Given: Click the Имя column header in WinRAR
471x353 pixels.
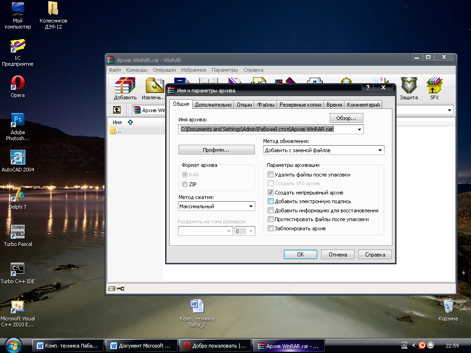Looking at the screenshot, I should click(x=135, y=122).
